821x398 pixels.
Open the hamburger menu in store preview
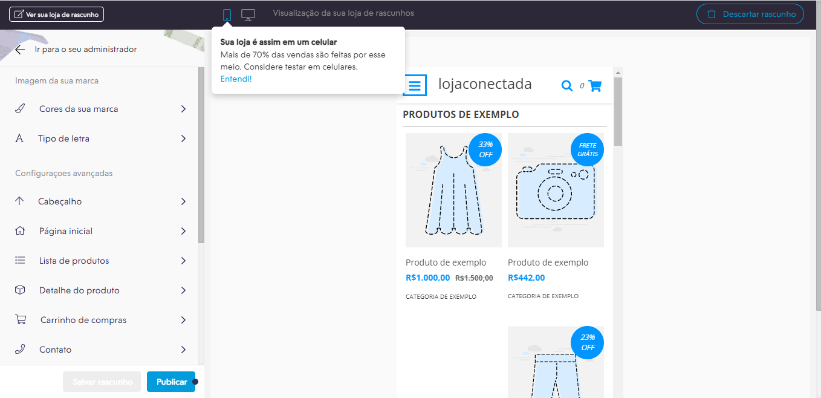tap(415, 86)
